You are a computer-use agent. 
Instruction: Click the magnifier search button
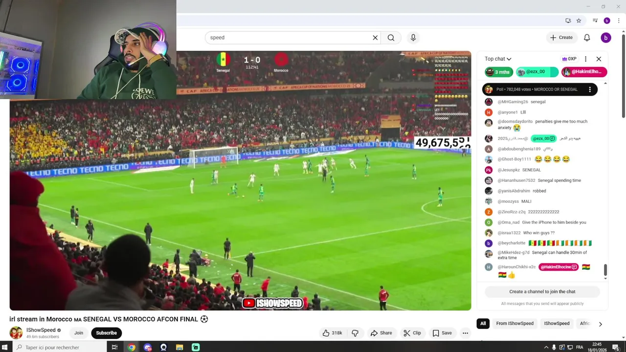[x=391, y=38]
